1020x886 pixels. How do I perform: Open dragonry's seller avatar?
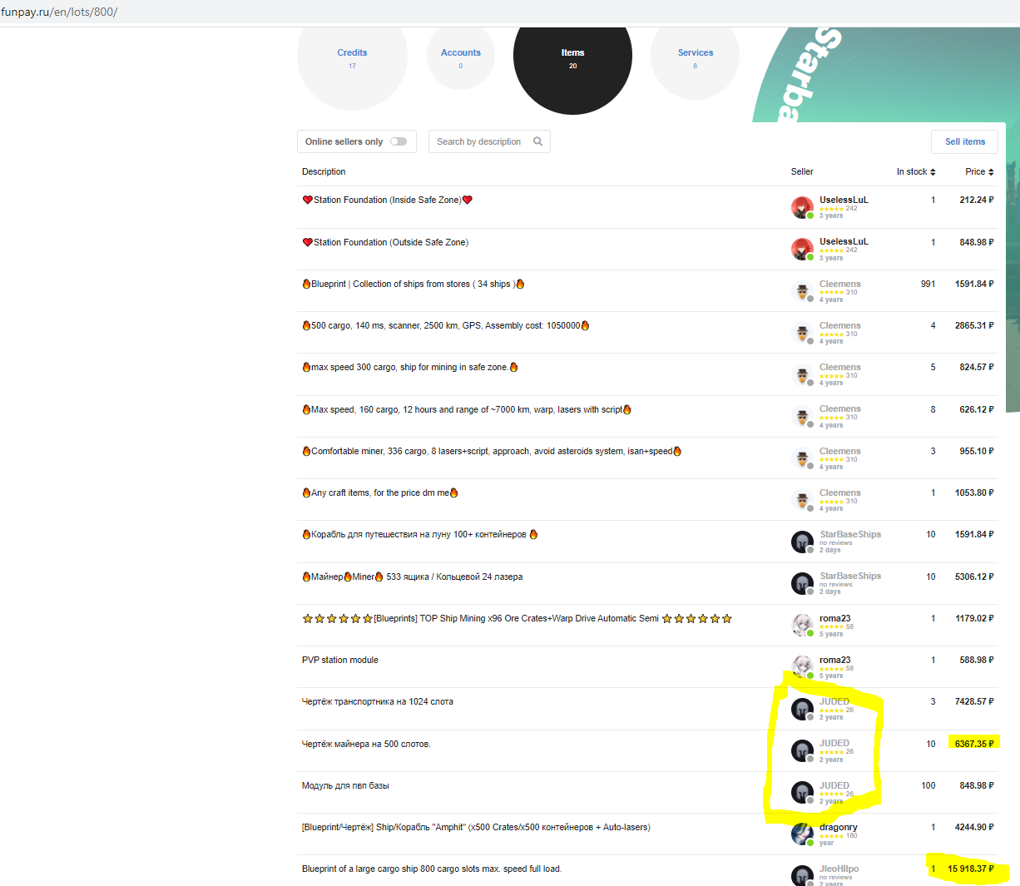pyautogui.click(x=802, y=834)
